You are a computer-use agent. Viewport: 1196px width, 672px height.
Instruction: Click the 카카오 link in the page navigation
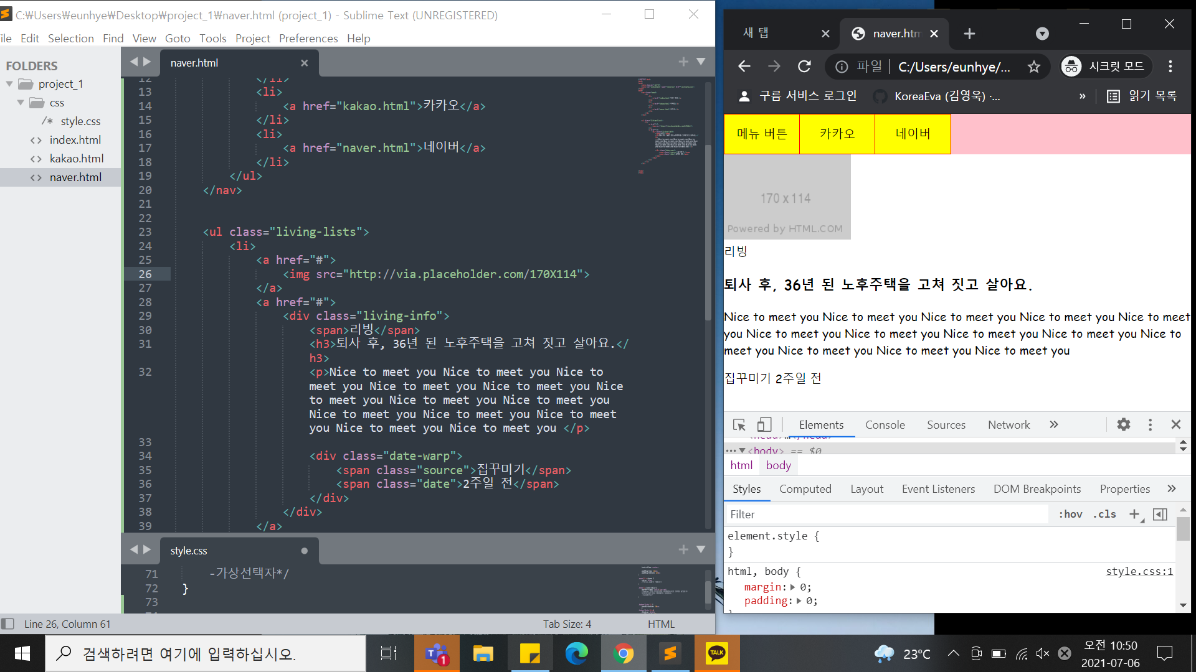coord(837,134)
